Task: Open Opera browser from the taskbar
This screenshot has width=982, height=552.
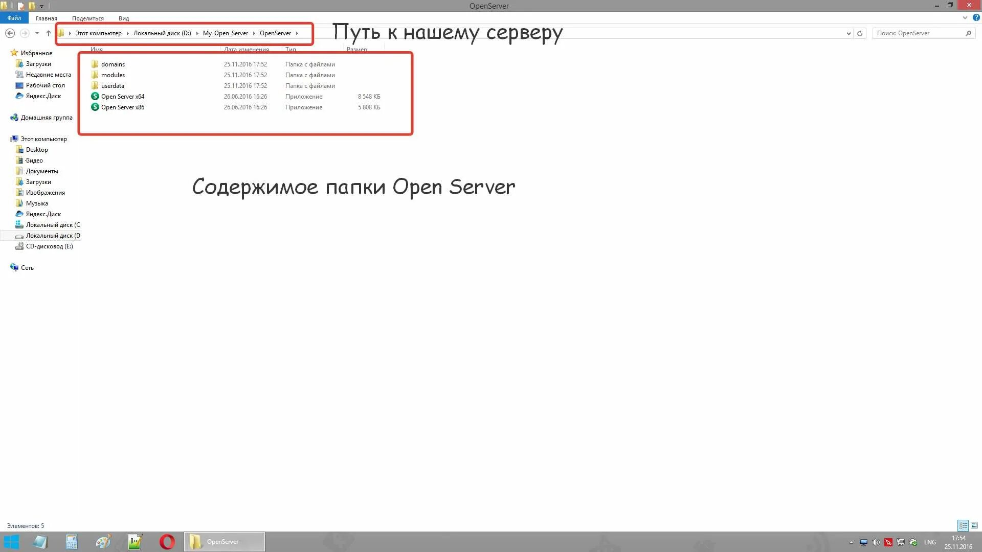Action: click(166, 541)
